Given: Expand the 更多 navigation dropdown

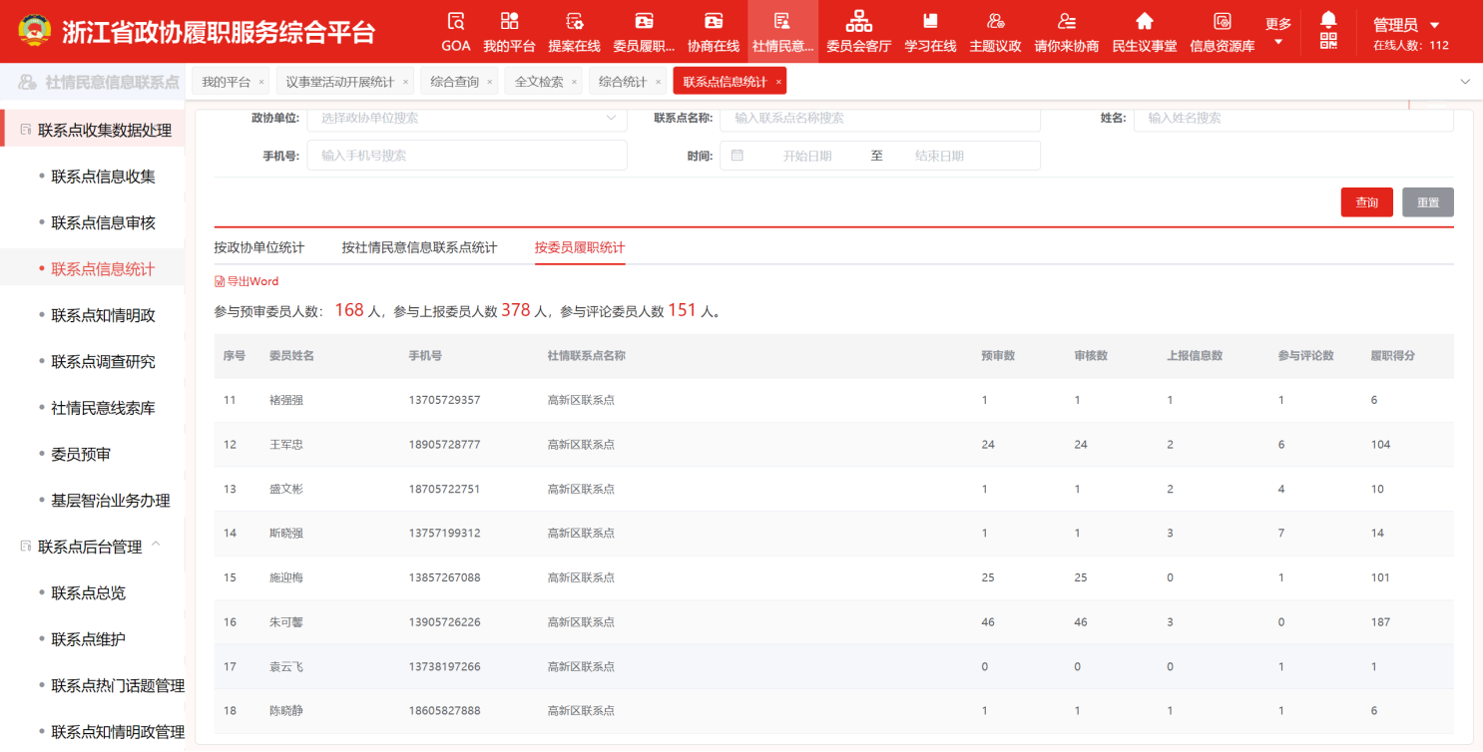Looking at the screenshot, I should tap(1278, 32).
